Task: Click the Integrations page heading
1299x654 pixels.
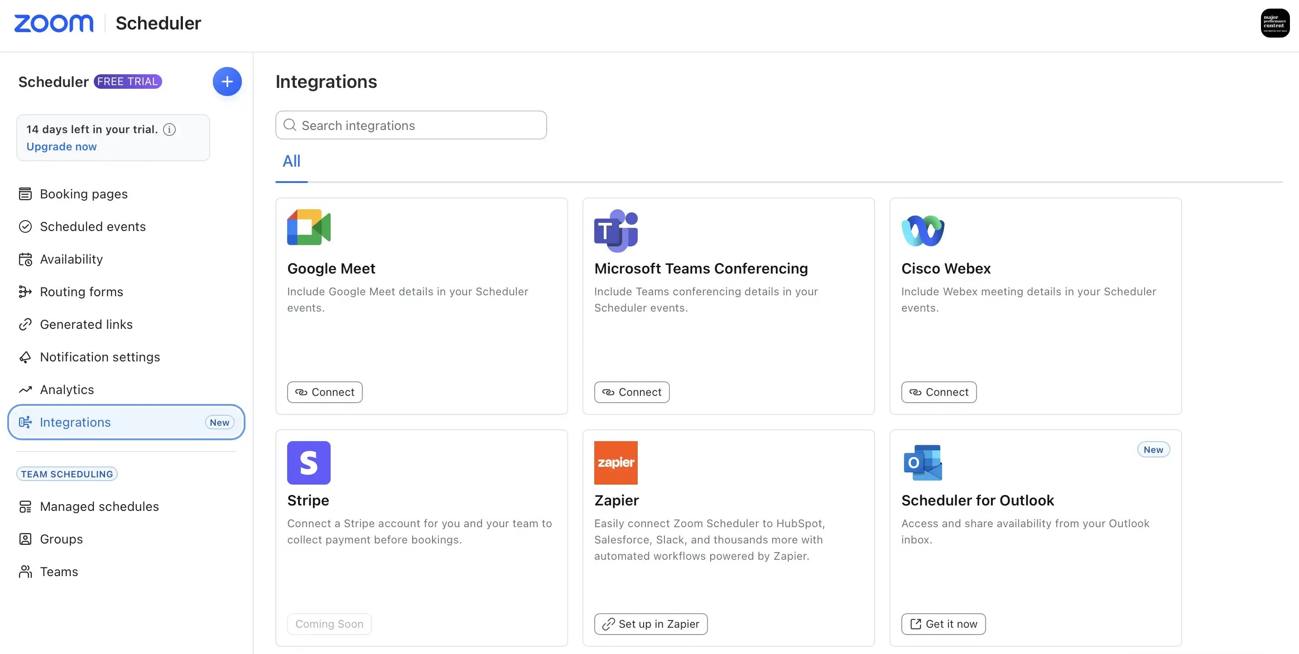Action: click(x=326, y=82)
